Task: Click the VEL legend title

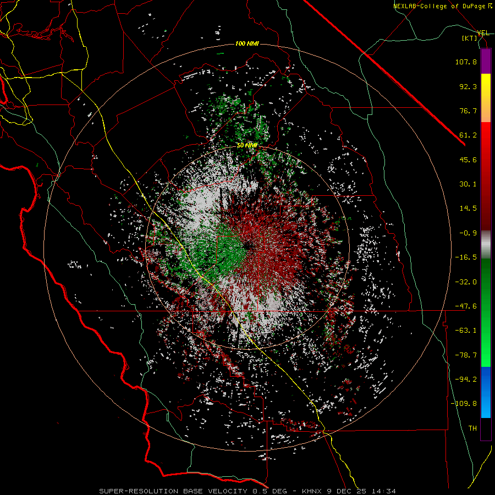Action: pyautogui.click(x=483, y=33)
